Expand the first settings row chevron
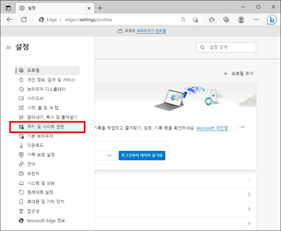This screenshot has height=231, width=281. [249, 180]
